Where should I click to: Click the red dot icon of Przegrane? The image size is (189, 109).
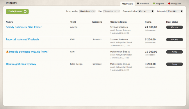pos(169,3)
